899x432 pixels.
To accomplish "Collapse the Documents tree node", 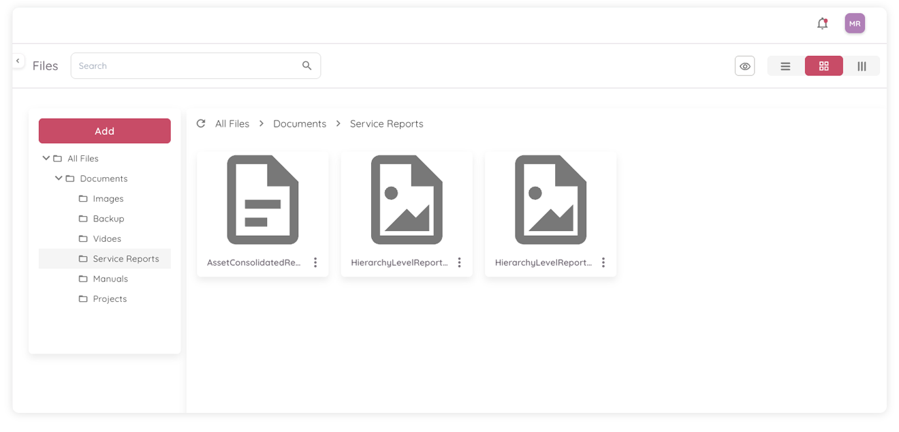I will pyautogui.click(x=59, y=178).
